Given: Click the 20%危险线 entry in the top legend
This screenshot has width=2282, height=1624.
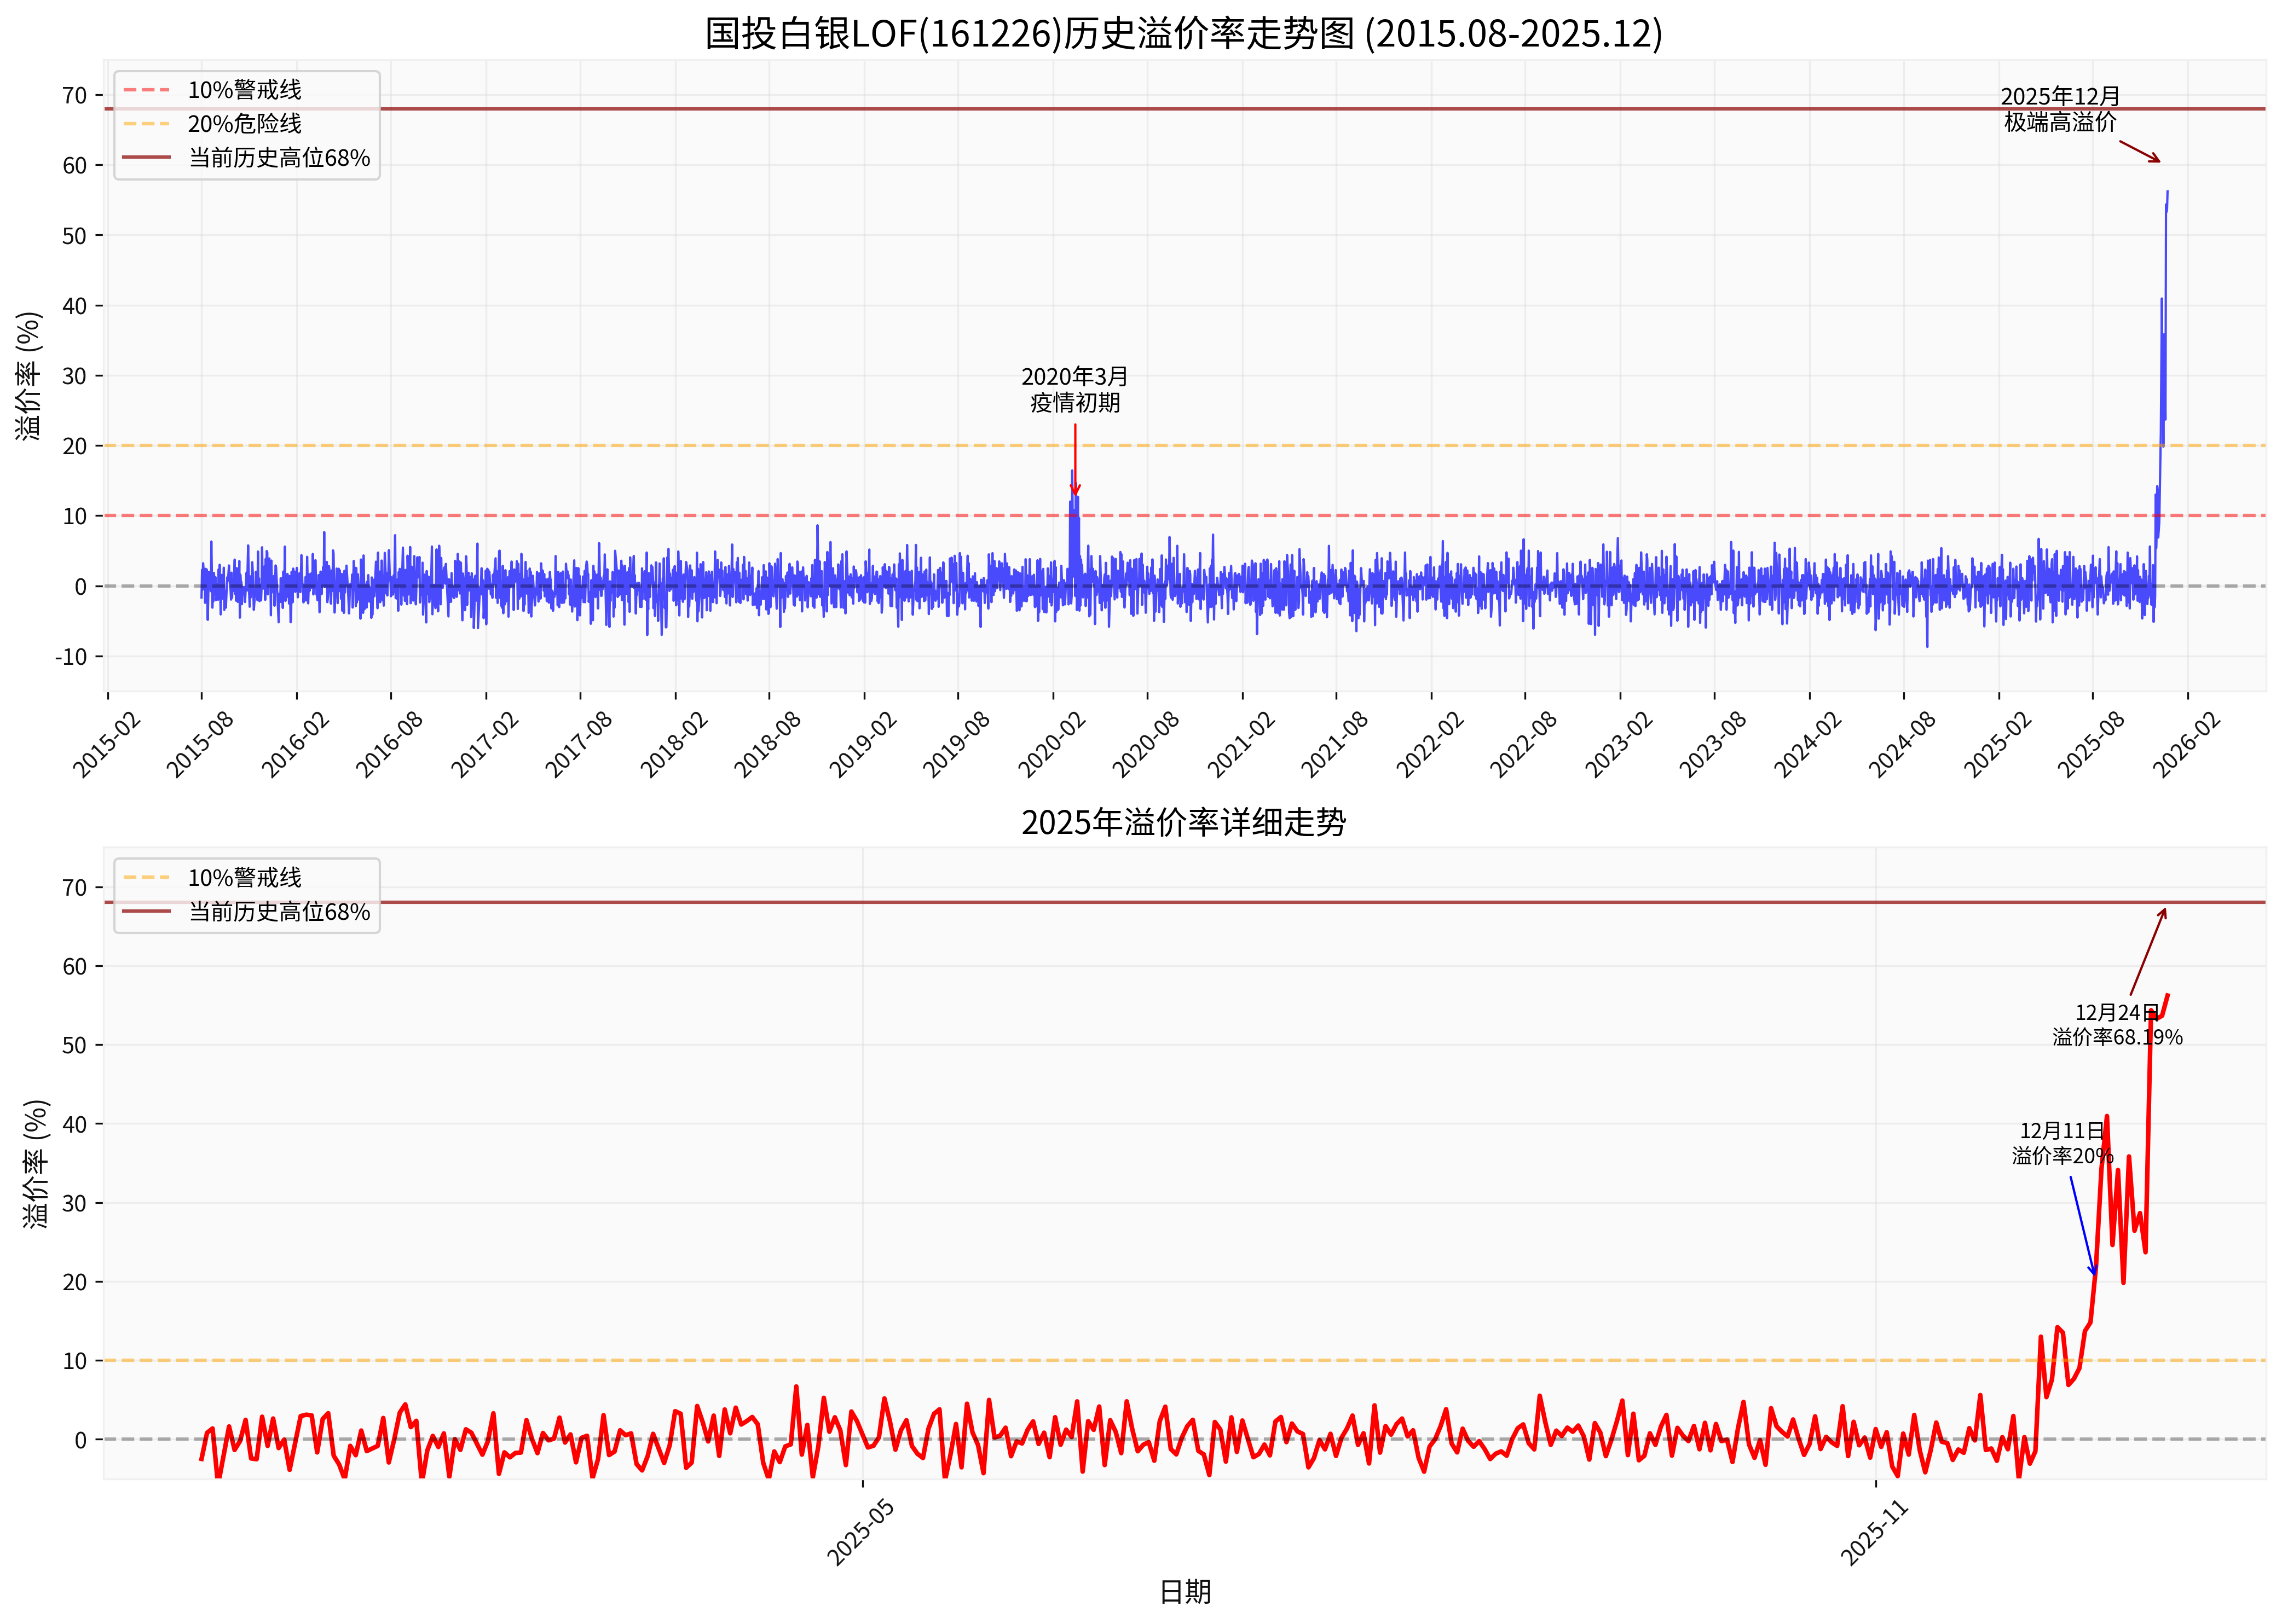Looking at the screenshot, I should coord(244,124).
